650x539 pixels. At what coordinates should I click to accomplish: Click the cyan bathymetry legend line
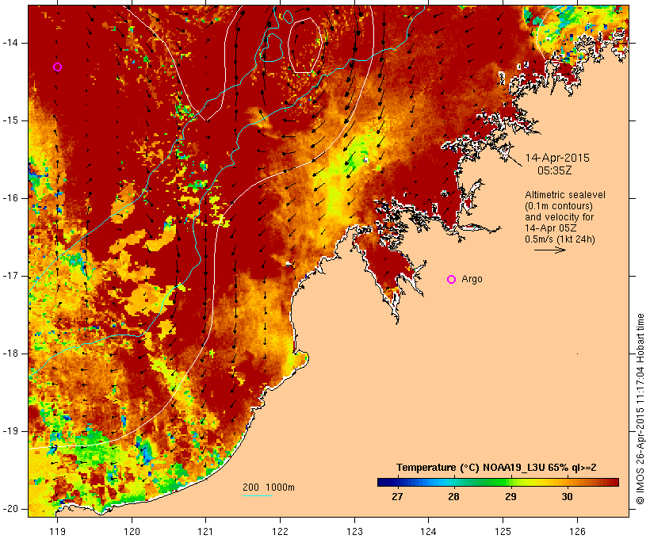coord(258,495)
